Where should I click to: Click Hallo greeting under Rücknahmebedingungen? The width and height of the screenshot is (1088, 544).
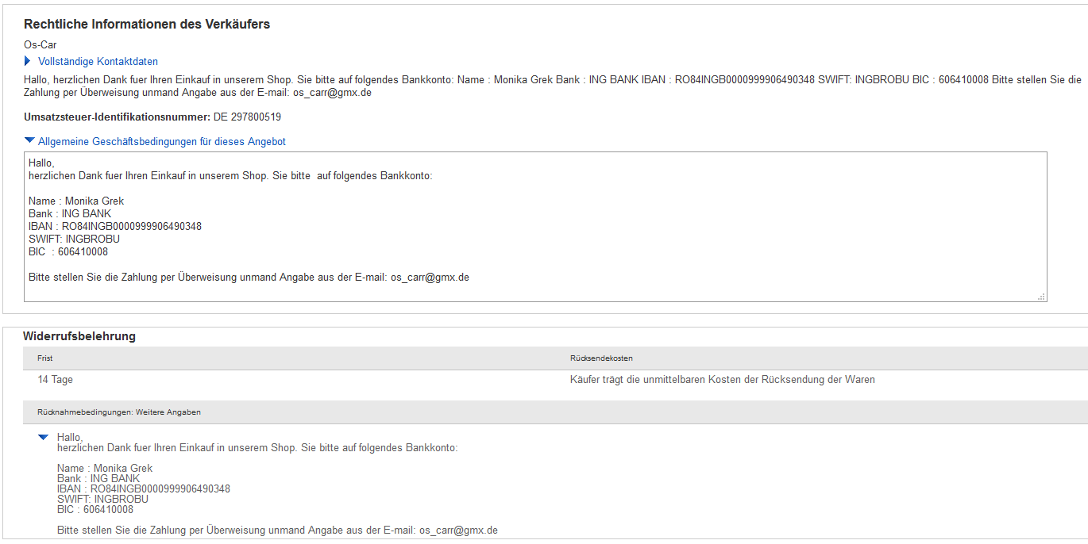pyautogui.click(x=70, y=437)
